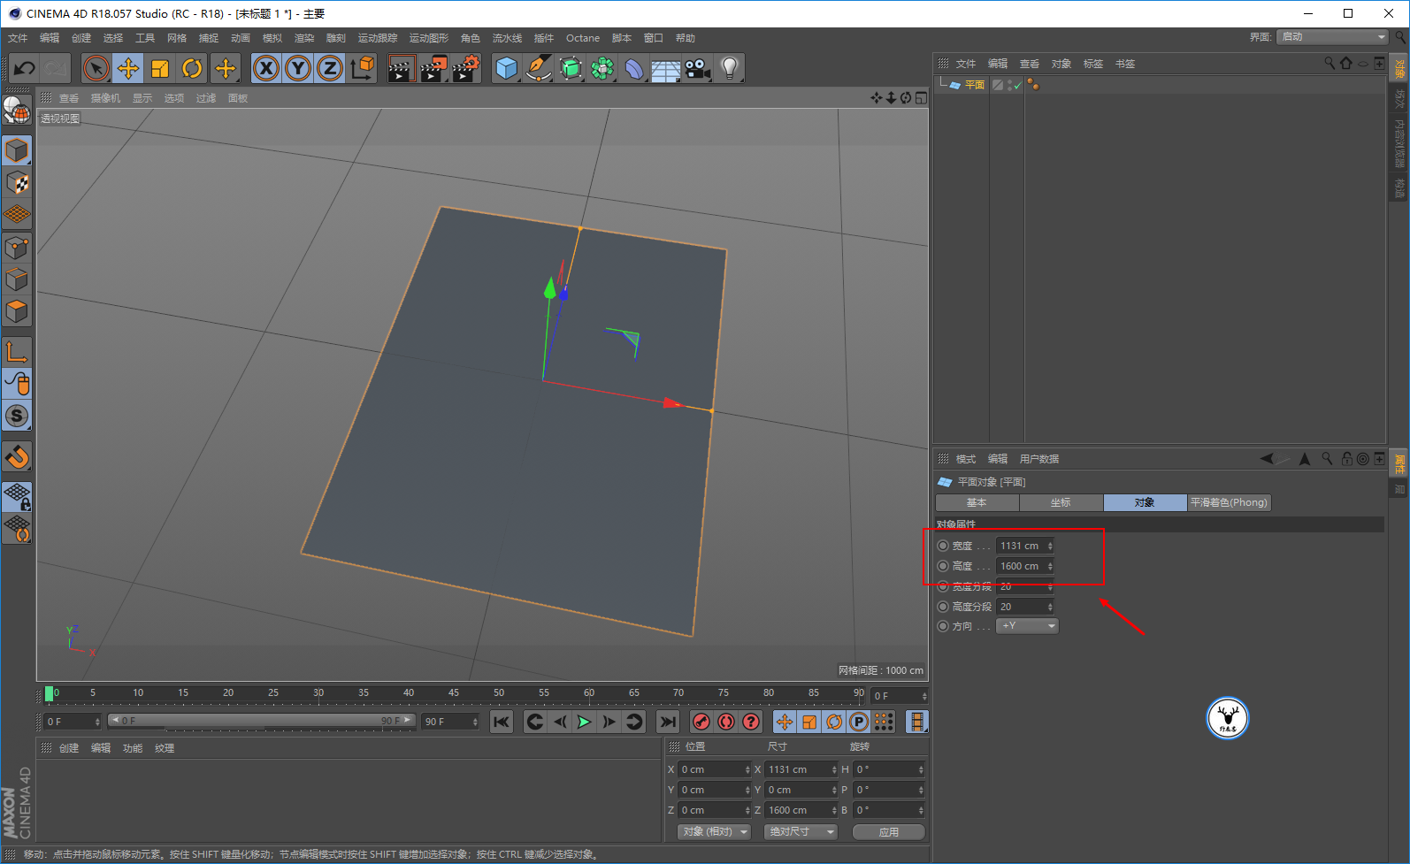
Task: Open the 文件 menu in the main menu bar
Action: point(18,38)
